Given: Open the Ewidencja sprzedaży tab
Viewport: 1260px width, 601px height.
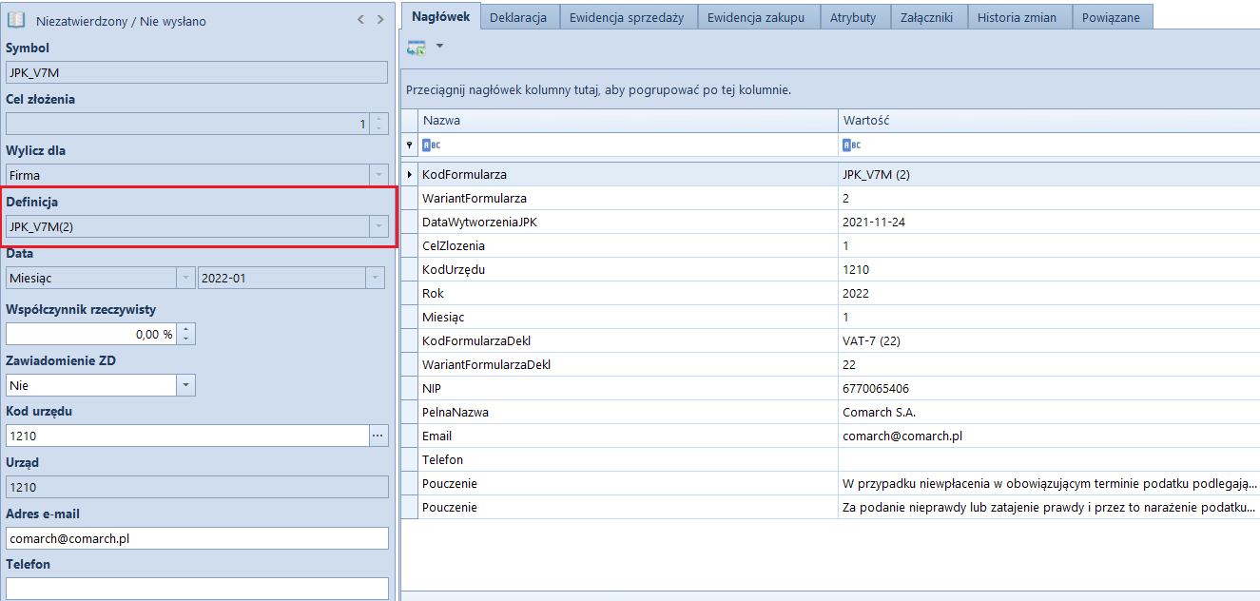Looking at the screenshot, I should click(627, 17).
